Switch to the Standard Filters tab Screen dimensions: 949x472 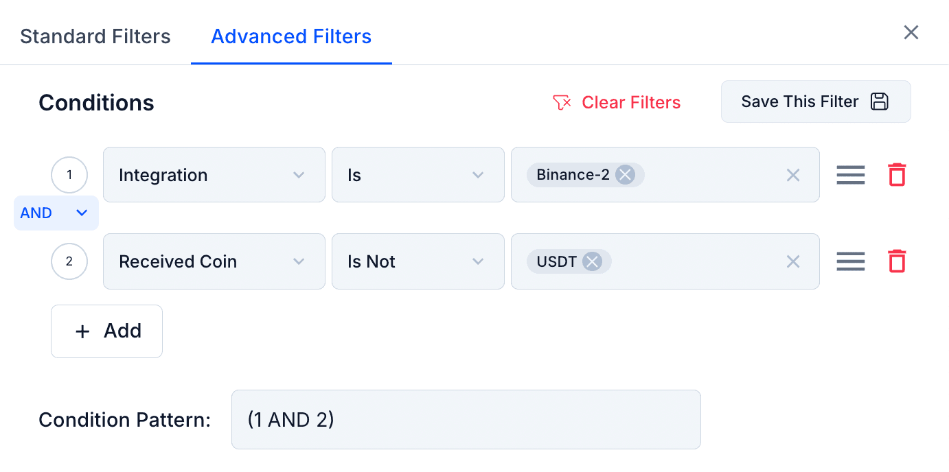click(x=95, y=36)
